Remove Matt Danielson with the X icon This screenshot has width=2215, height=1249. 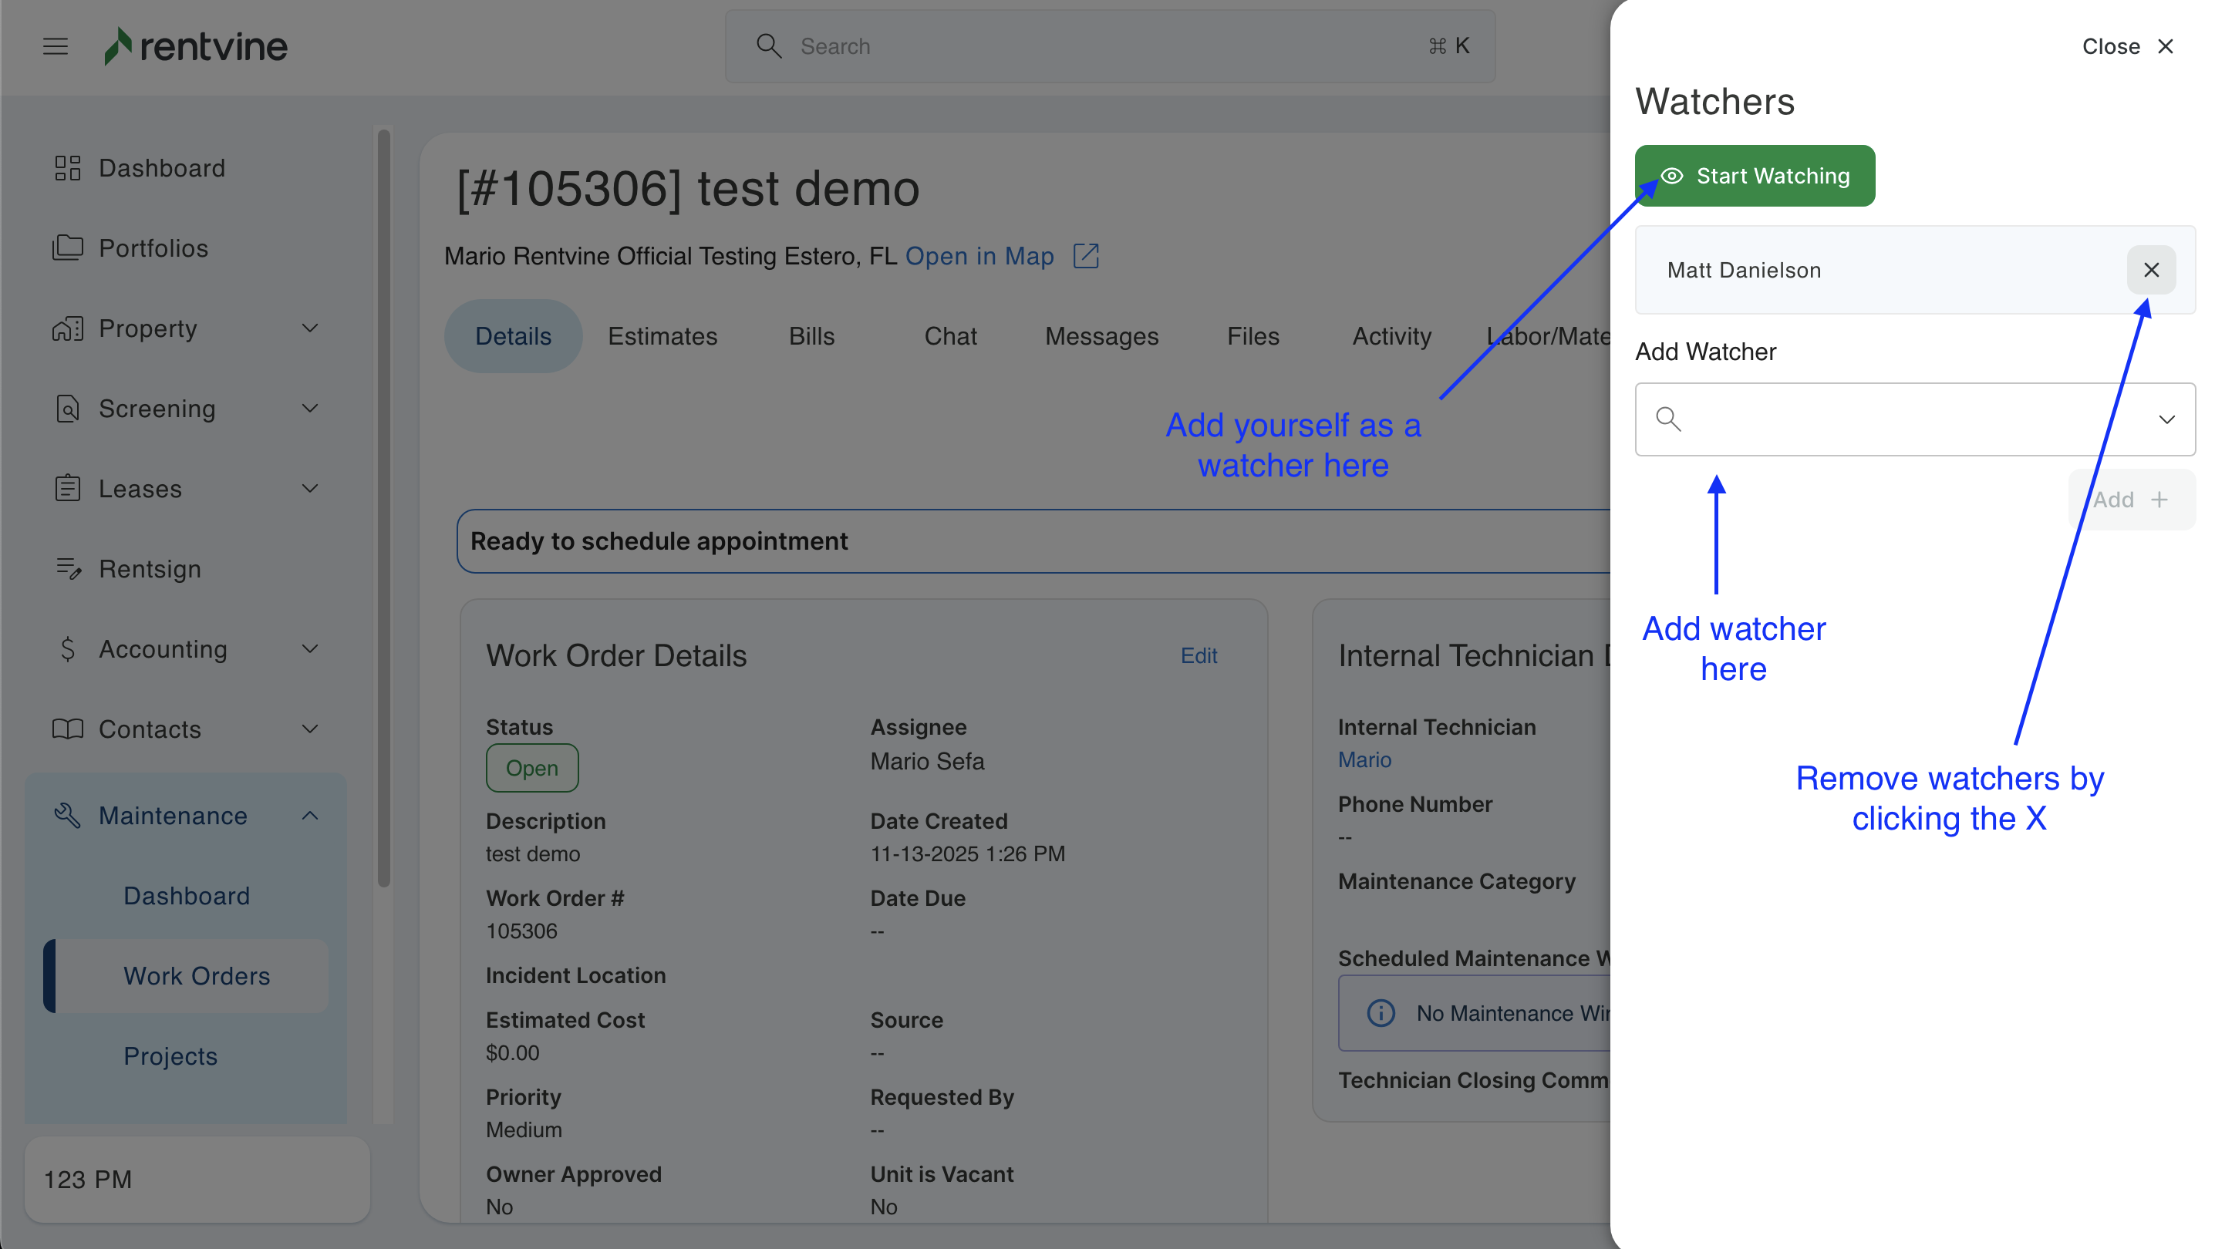tap(2150, 270)
